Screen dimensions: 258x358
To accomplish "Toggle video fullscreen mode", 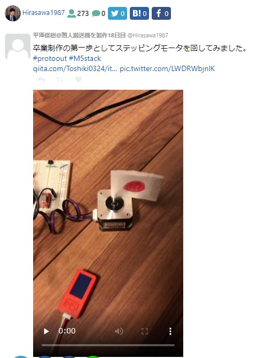I will click(145, 331).
